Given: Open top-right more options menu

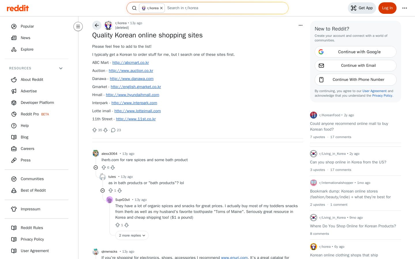Looking at the screenshot, I should pos(405,8).
